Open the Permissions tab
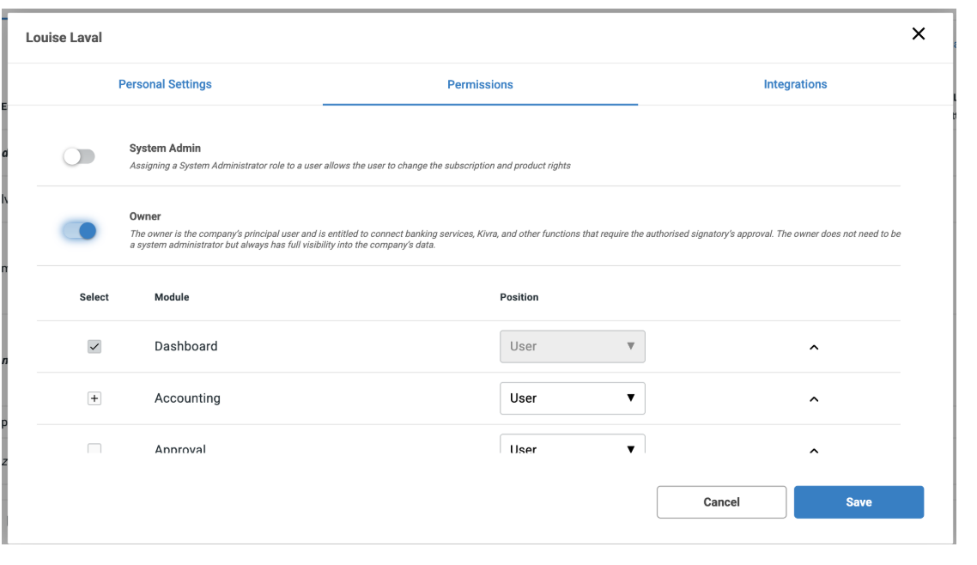Viewport: 977px width, 565px height. [480, 85]
